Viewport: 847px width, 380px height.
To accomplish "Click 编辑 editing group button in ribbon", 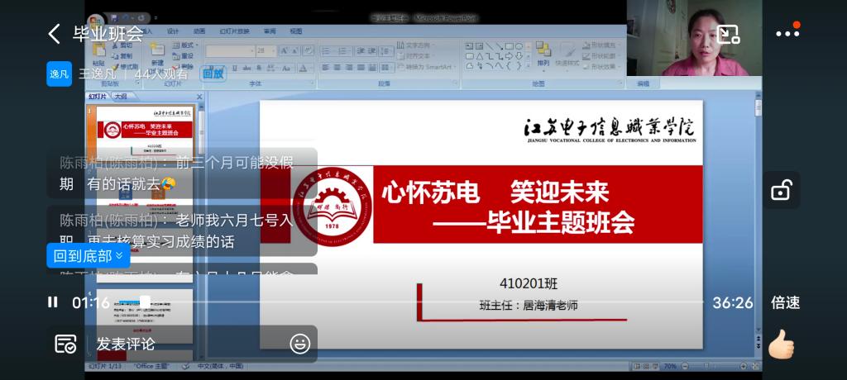I will pos(644,83).
